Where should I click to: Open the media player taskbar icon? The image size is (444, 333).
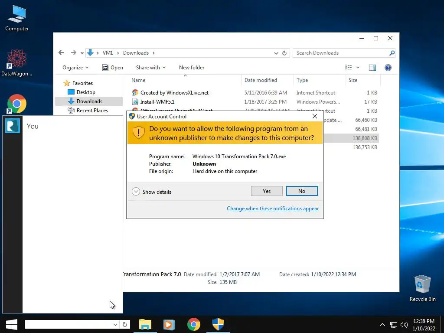(169, 324)
